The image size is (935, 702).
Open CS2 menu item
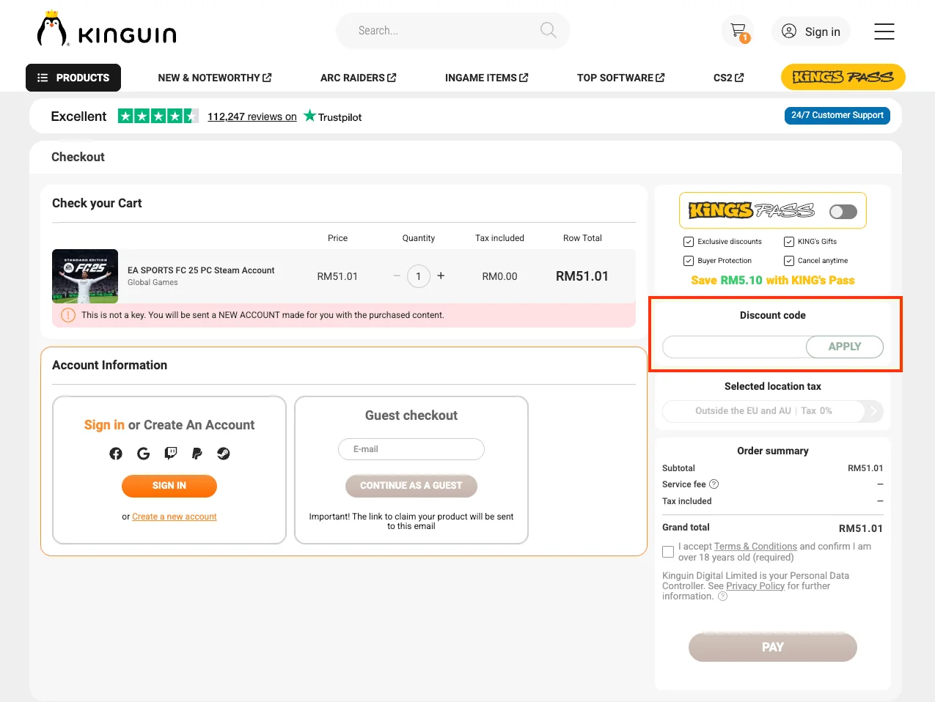(x=729, y=78)
